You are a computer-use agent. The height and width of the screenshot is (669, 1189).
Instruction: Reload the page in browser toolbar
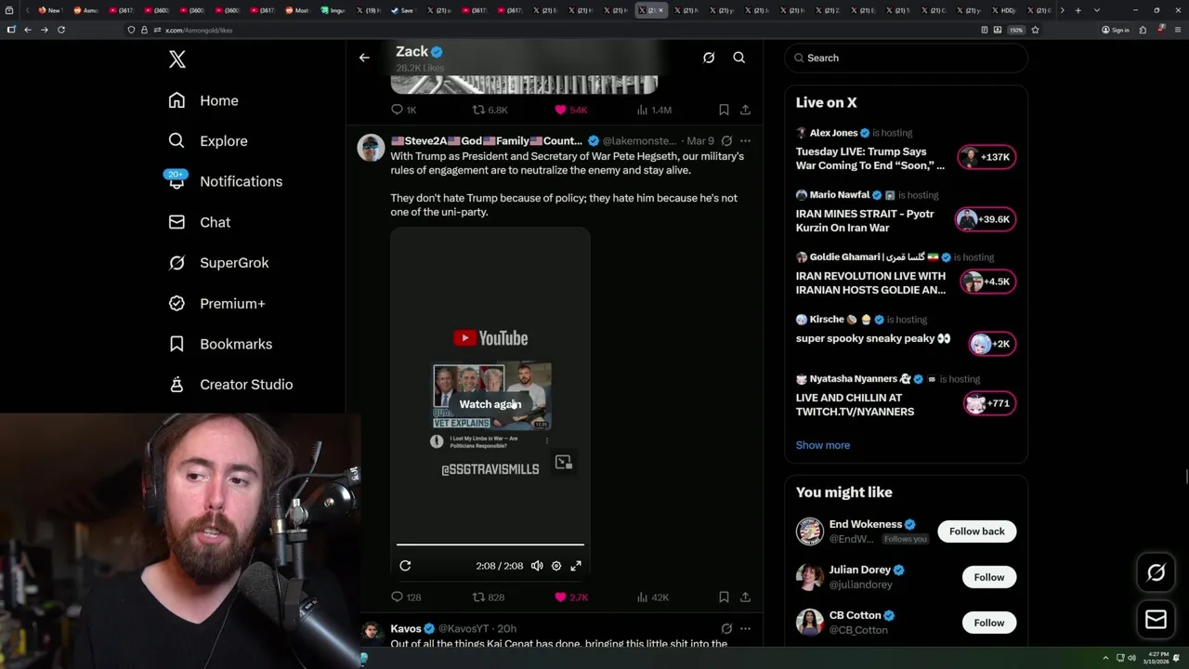coord(61,30)
